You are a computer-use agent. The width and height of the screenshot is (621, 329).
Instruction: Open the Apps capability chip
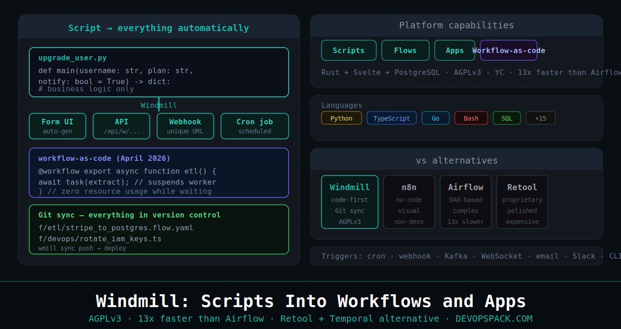pyautogui.click(x=455, y=50)
